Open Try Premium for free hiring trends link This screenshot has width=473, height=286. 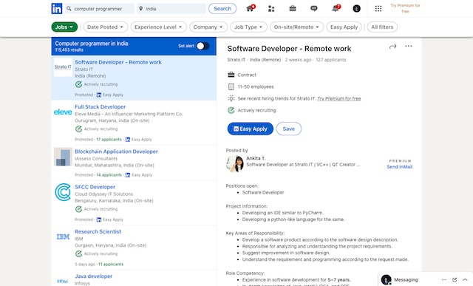coord(339,98)
